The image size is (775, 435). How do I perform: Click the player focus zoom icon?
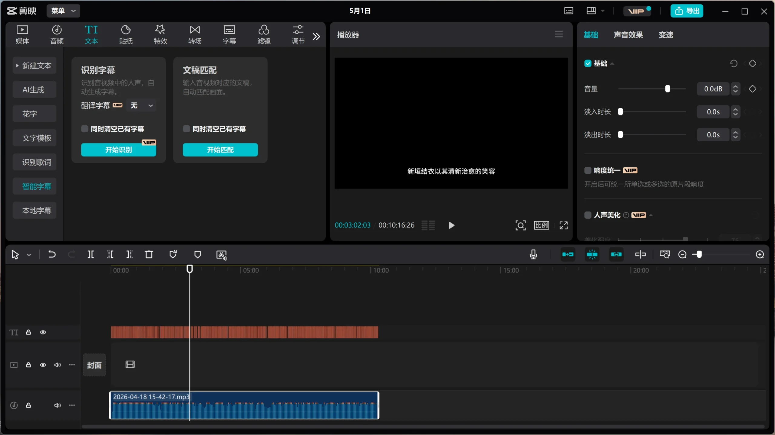coord(520,225)
